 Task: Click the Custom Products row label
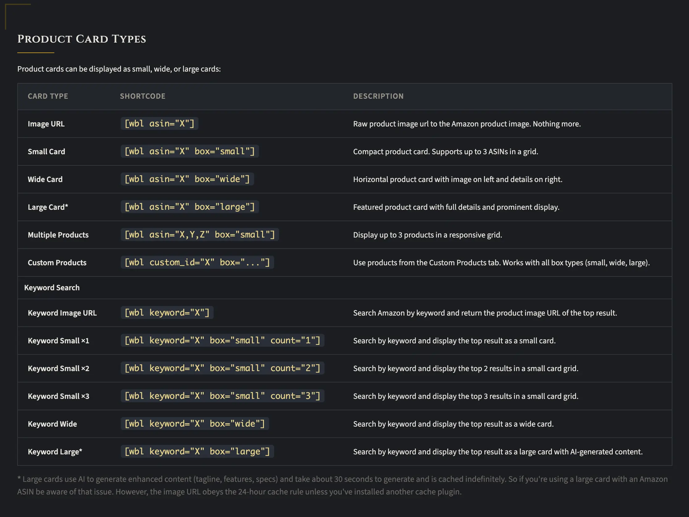[x=57, y=263]
